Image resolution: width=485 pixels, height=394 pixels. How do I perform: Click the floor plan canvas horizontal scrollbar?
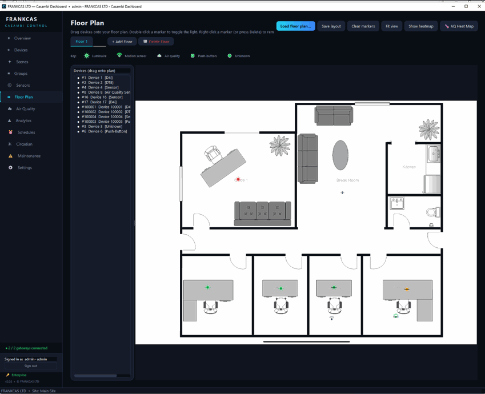click(306, 341)
